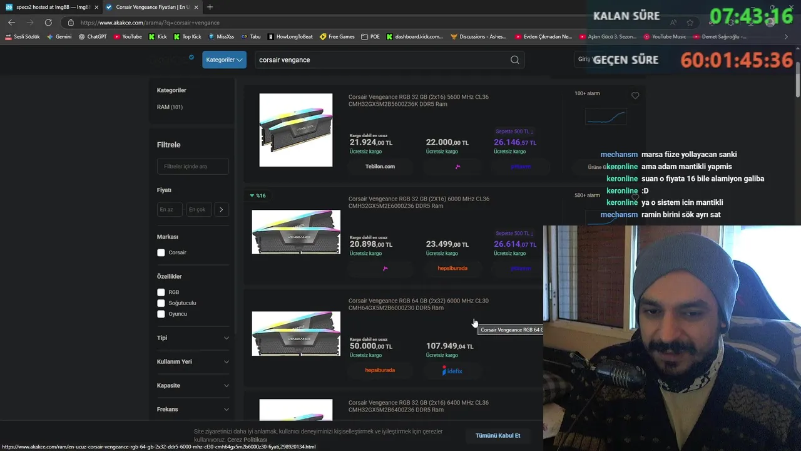The height and width of the screenshot is (451, 801).
Task: Check the RGB feature checkbox
Action: [x=161, y=292]
